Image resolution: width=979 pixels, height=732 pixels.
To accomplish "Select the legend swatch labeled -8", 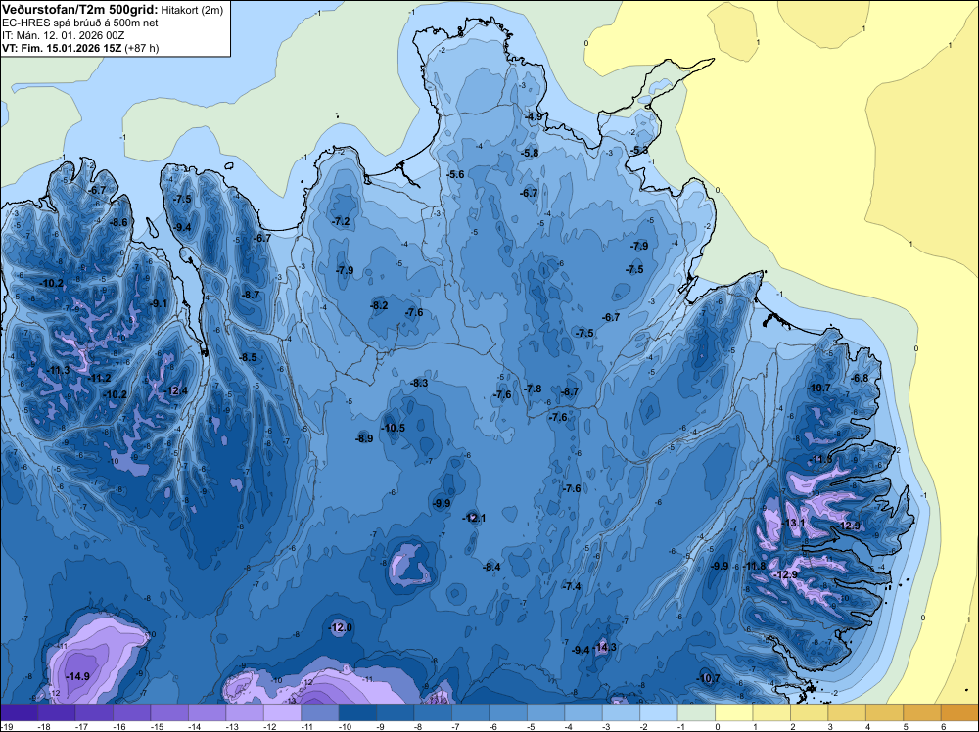I will (x=433, y=712).
